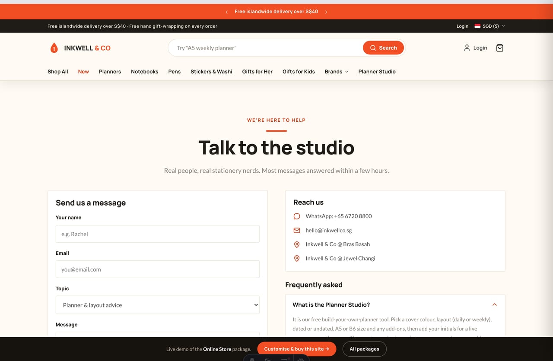Click the Jewel Changi location pin icon
This screenshot has width=553, height=361.
[297, 258]
